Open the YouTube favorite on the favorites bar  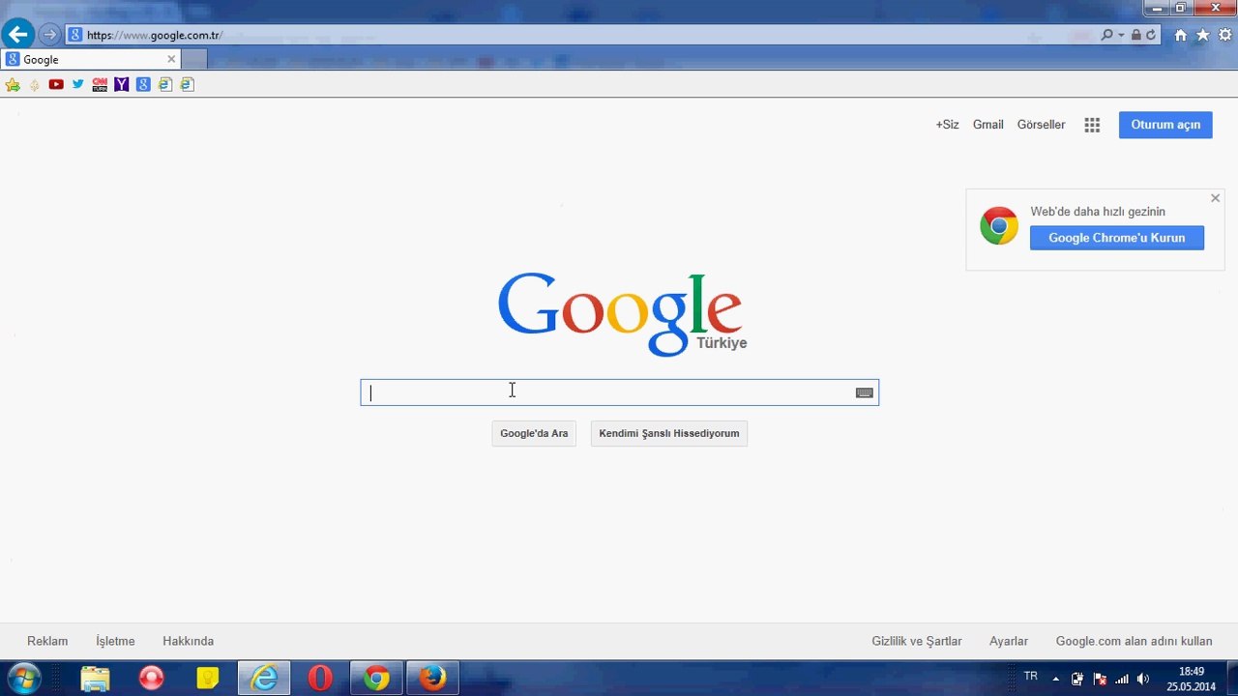click(56, 85)
